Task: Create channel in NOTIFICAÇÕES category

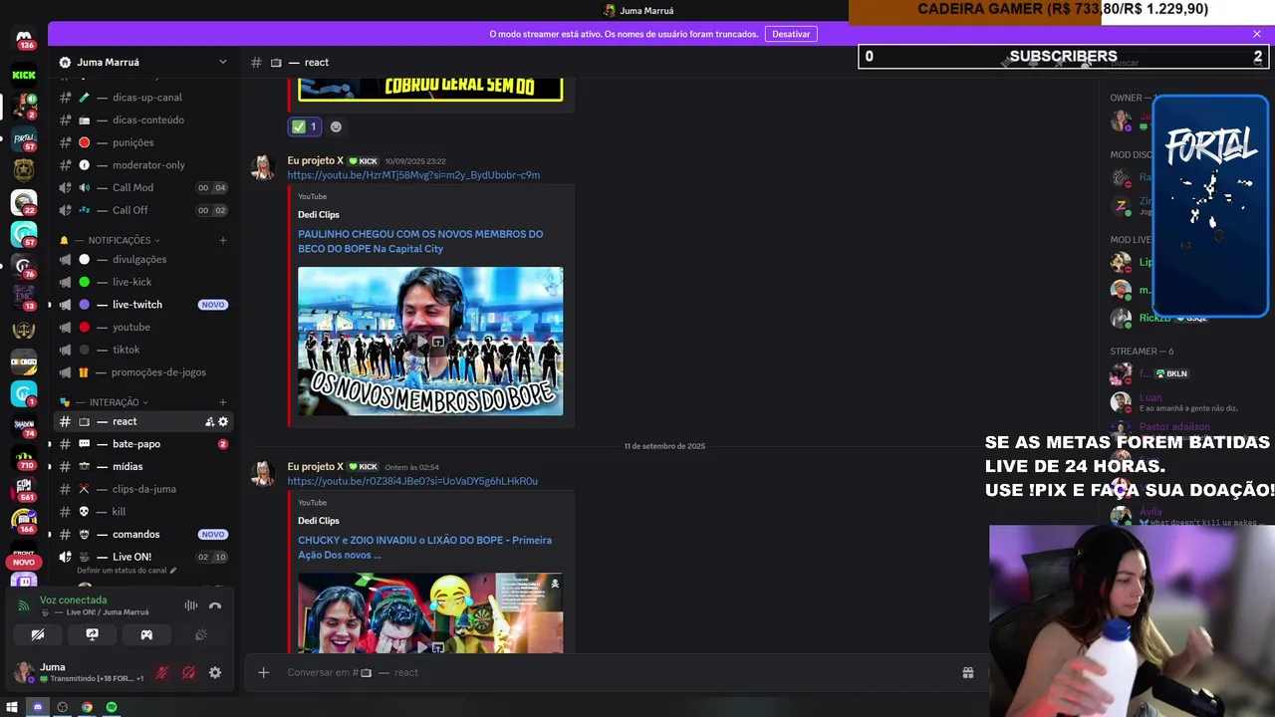Action: click(223, 240)
